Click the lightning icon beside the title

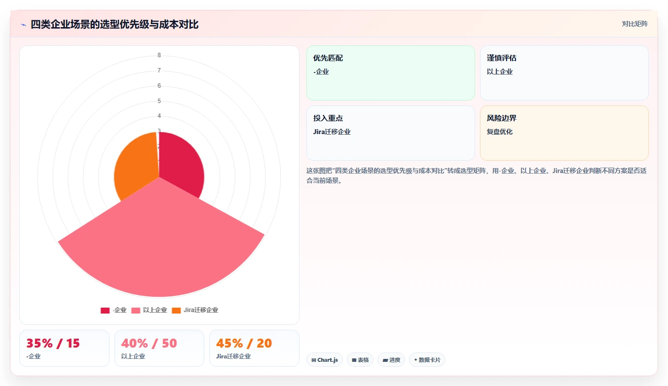23,25
